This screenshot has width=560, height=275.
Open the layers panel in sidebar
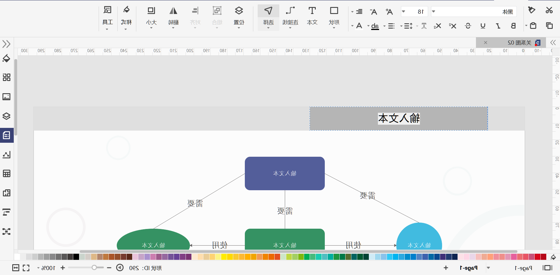[x=6, y=116]
